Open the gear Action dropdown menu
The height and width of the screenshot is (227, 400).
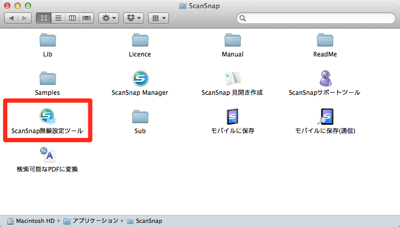pyautogui.click(x=109, y=18)
